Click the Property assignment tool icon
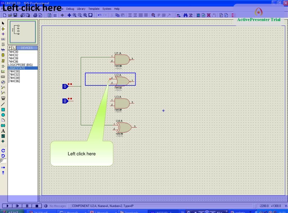288x213 pixels. 191,15
